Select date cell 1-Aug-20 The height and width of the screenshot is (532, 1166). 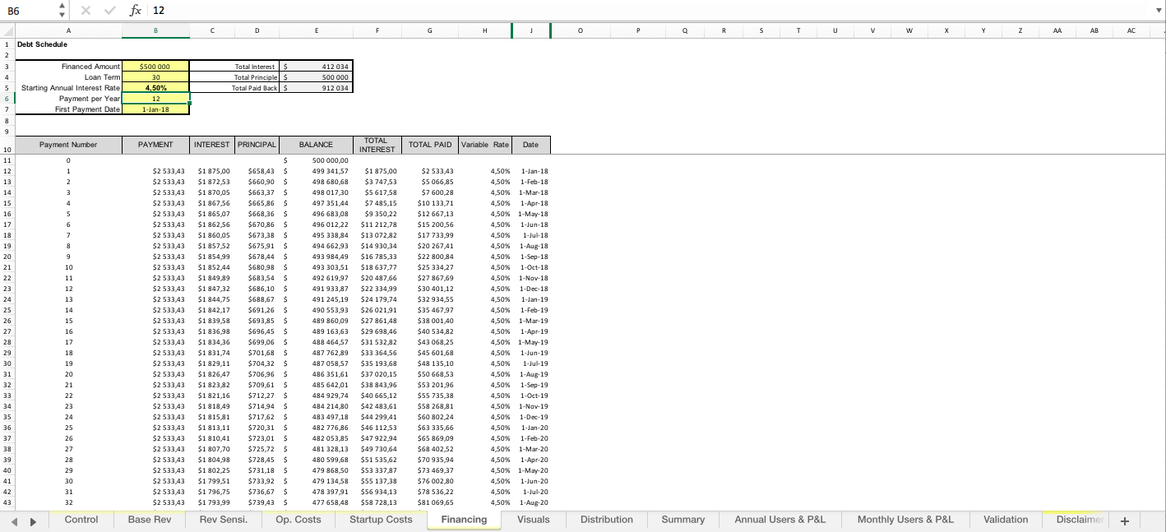(x=531, y=502)
